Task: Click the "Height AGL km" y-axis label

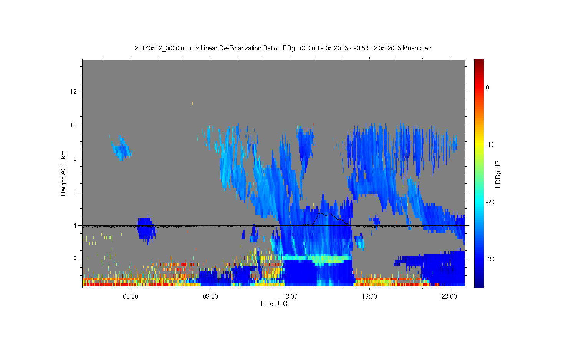Action: click(x=63, y=173)
